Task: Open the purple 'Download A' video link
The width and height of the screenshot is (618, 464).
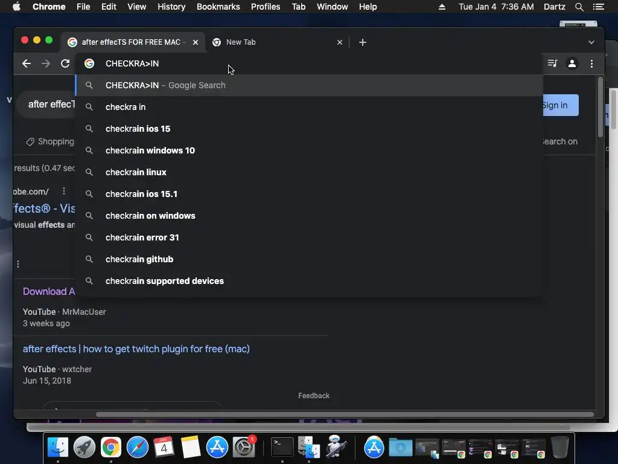Action: pyautogui.click(x=49, y=291)
